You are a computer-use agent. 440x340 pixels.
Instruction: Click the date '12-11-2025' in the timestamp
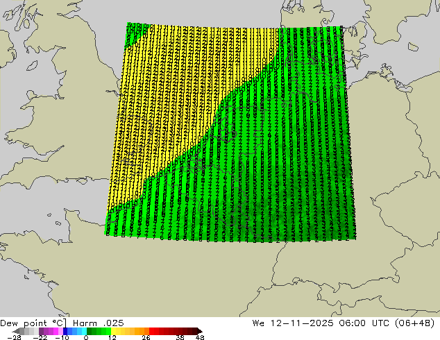302,323
